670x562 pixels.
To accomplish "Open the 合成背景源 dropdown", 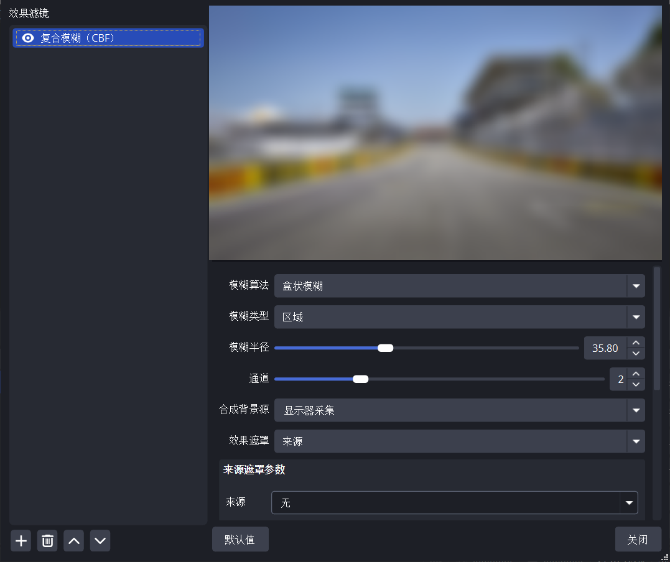I will coord(636,410).
